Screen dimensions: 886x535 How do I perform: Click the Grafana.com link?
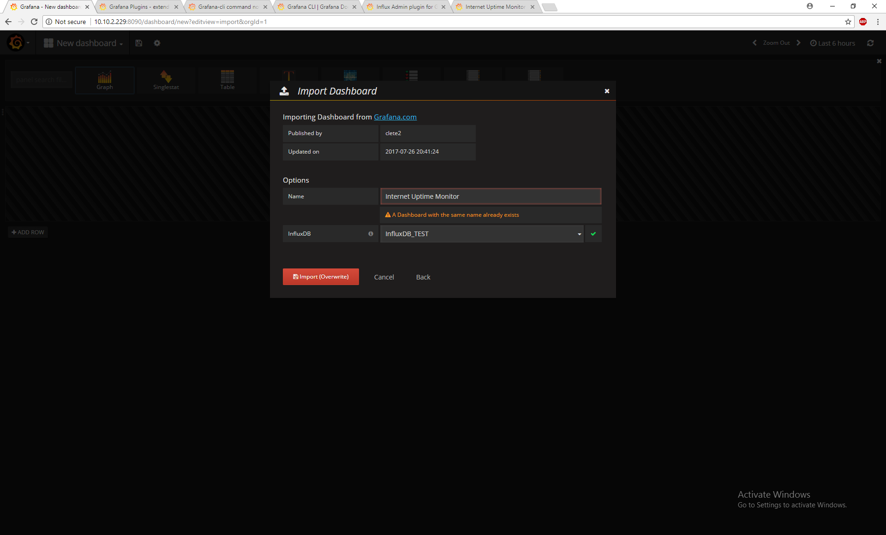click(x=395, y=117)
